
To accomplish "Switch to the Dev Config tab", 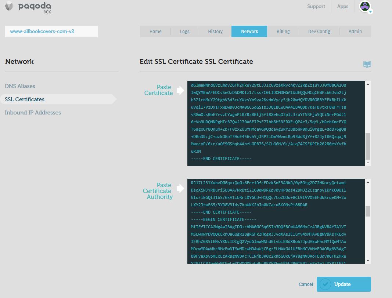I will tap(319, 32).
